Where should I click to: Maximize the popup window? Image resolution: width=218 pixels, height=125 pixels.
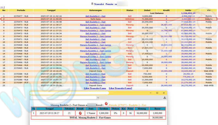157,93
